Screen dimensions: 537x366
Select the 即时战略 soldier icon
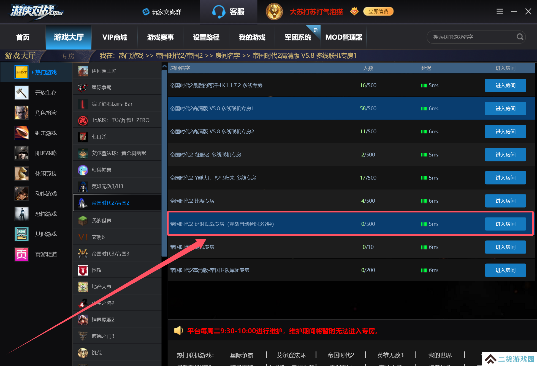[21, 153]
